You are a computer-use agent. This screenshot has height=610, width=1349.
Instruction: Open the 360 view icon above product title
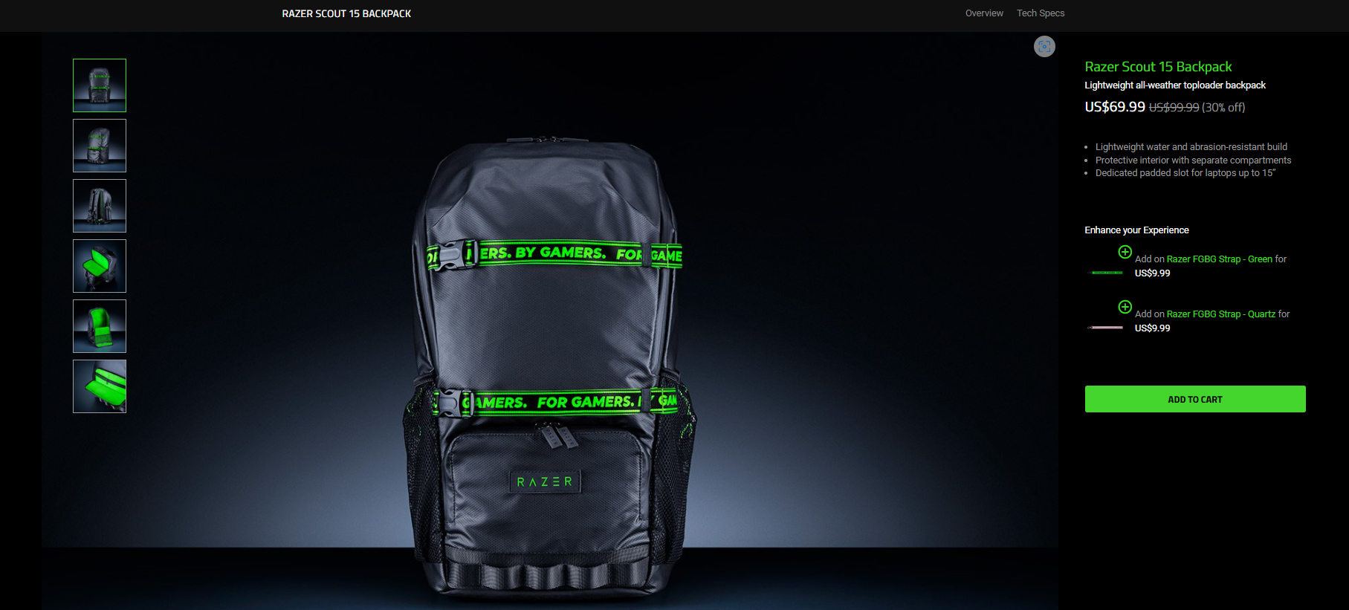[1044, 47]
